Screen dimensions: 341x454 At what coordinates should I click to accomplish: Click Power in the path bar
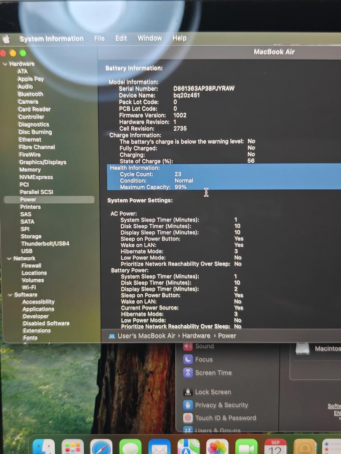click(227, 335)
